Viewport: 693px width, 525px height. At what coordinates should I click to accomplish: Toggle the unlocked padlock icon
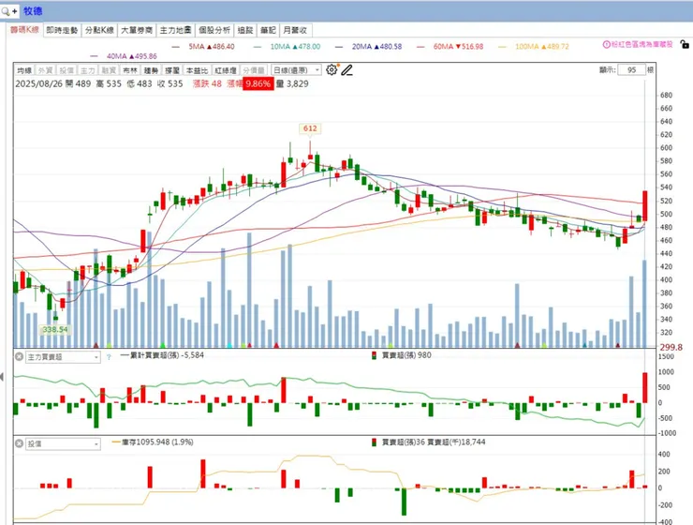tap(685, 44)
